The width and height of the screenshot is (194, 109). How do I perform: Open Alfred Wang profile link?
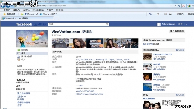(169, 24)
